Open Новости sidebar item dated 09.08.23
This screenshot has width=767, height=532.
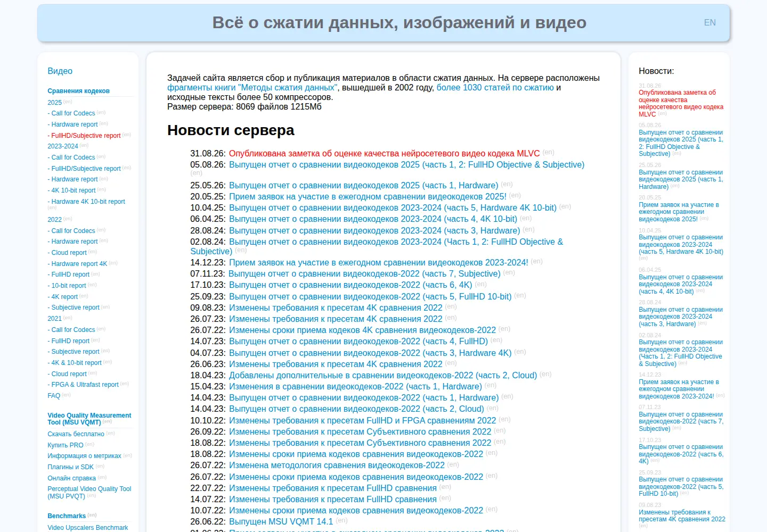(682, 516)
